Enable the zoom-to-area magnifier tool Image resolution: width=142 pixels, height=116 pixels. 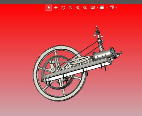pos(78,8)
